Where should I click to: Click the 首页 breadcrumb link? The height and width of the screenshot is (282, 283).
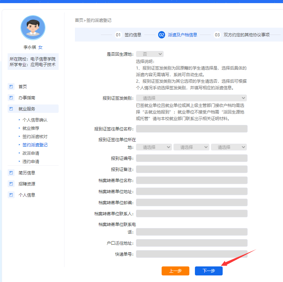(79, 20)
